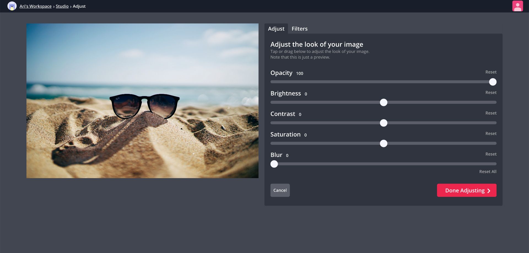529x253 pixels.
Task: Select the Adjust tab
Action: click(x=276, y=29)
